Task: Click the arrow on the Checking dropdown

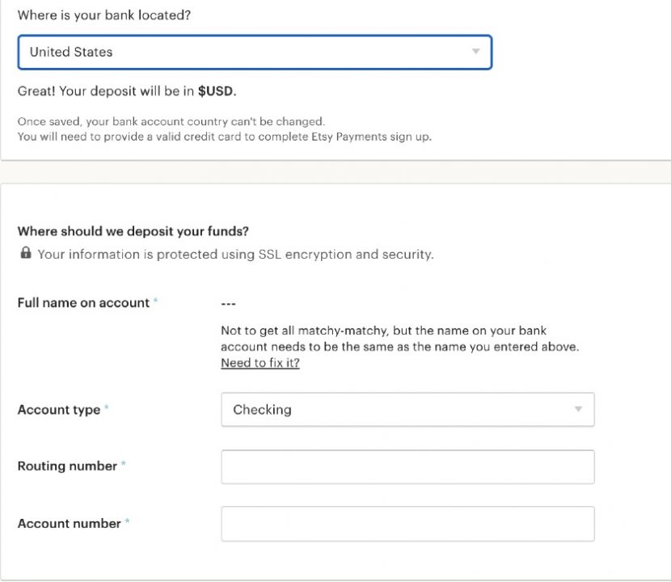Action: [x=578, y=409]
